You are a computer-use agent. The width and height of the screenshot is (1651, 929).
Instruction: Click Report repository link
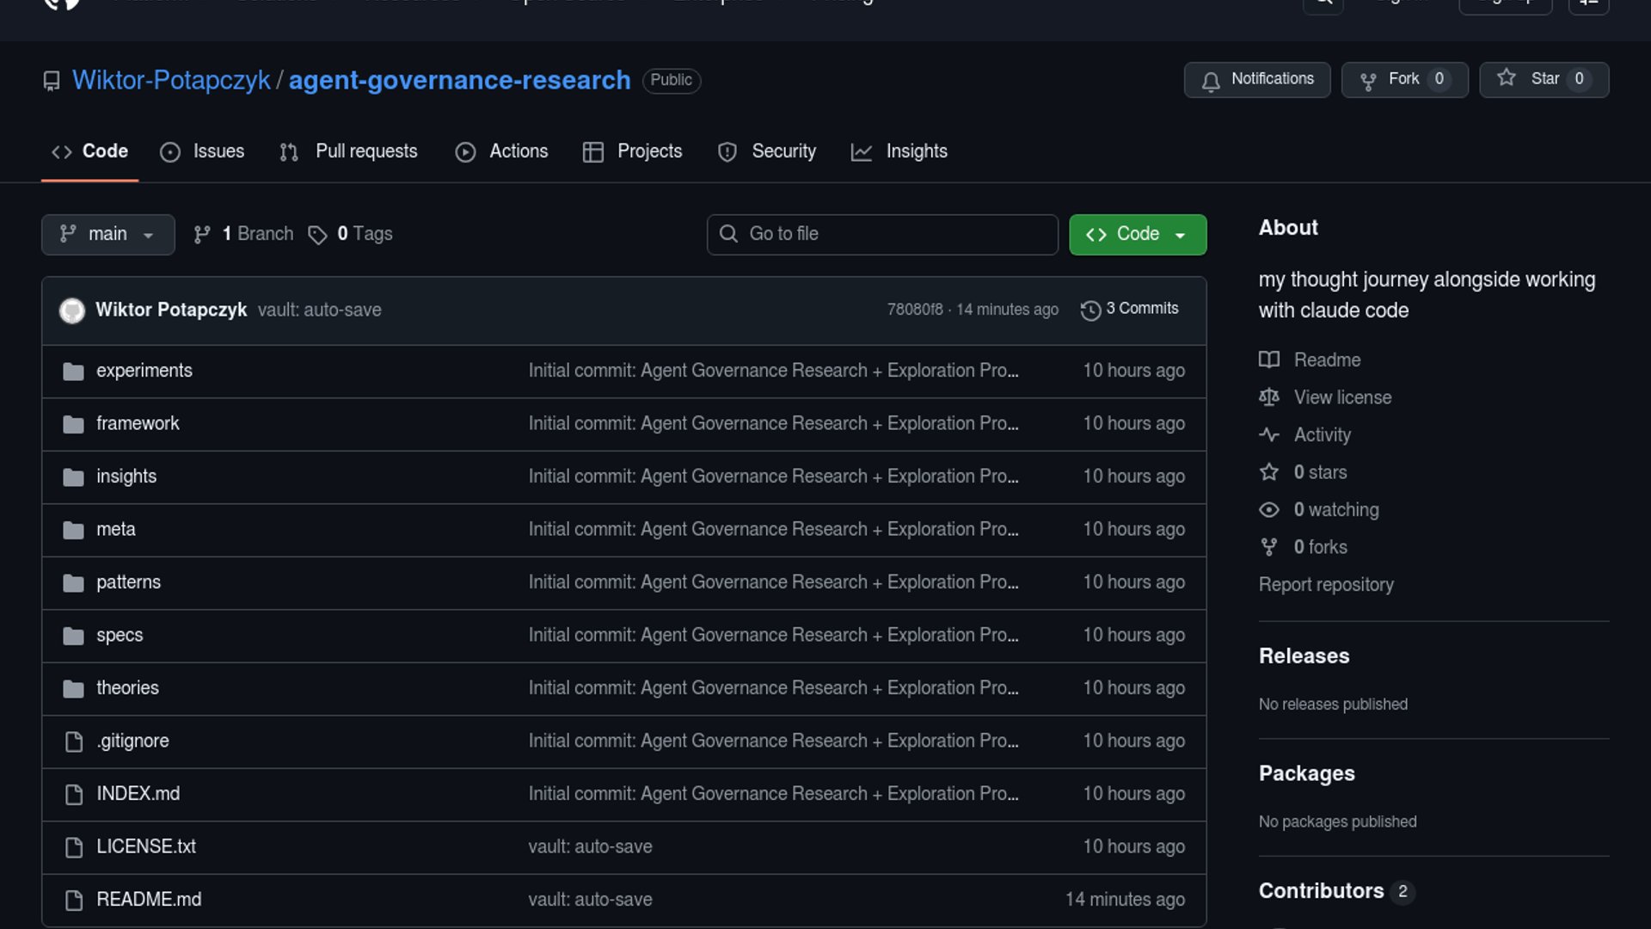click(1325, 584)
